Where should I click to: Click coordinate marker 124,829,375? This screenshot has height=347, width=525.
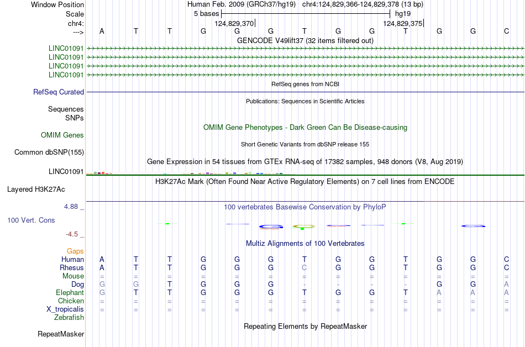tap(403, 23)
